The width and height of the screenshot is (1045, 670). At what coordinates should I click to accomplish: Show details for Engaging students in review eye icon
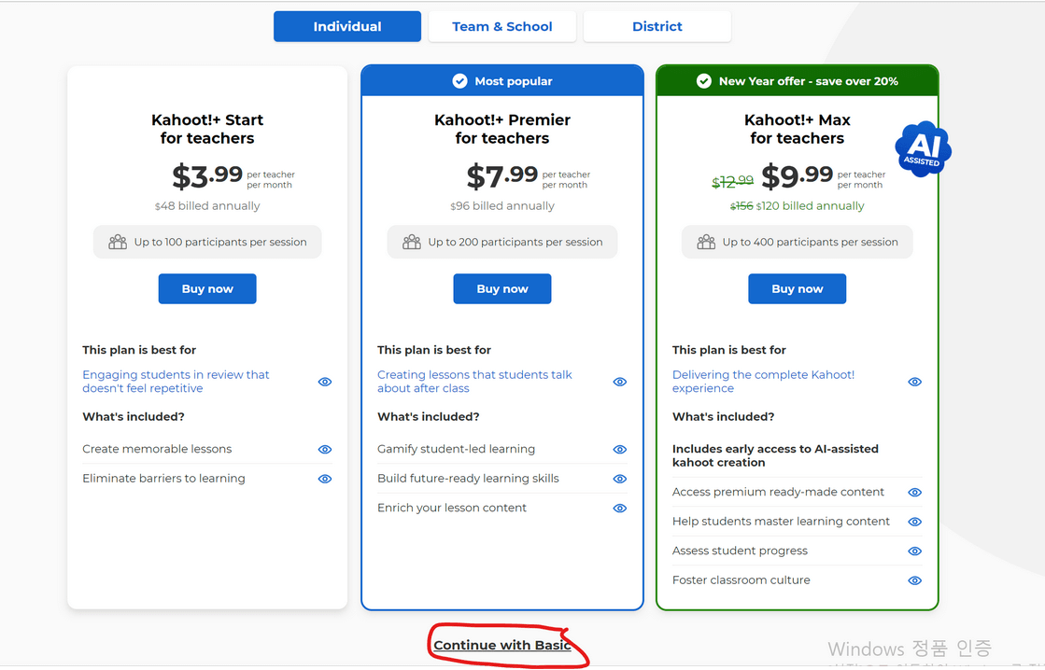(325, 382)
